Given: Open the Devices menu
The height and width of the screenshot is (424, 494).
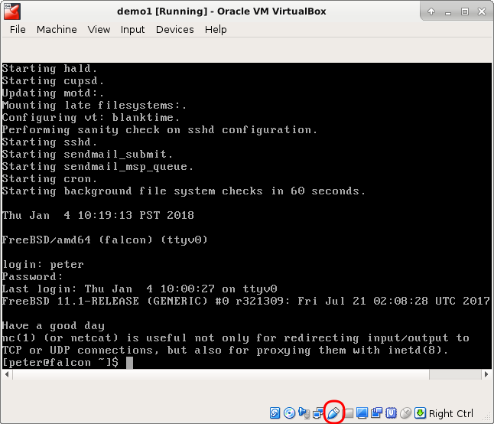Looking at the screenshot, I should click(x=175, y=30).
